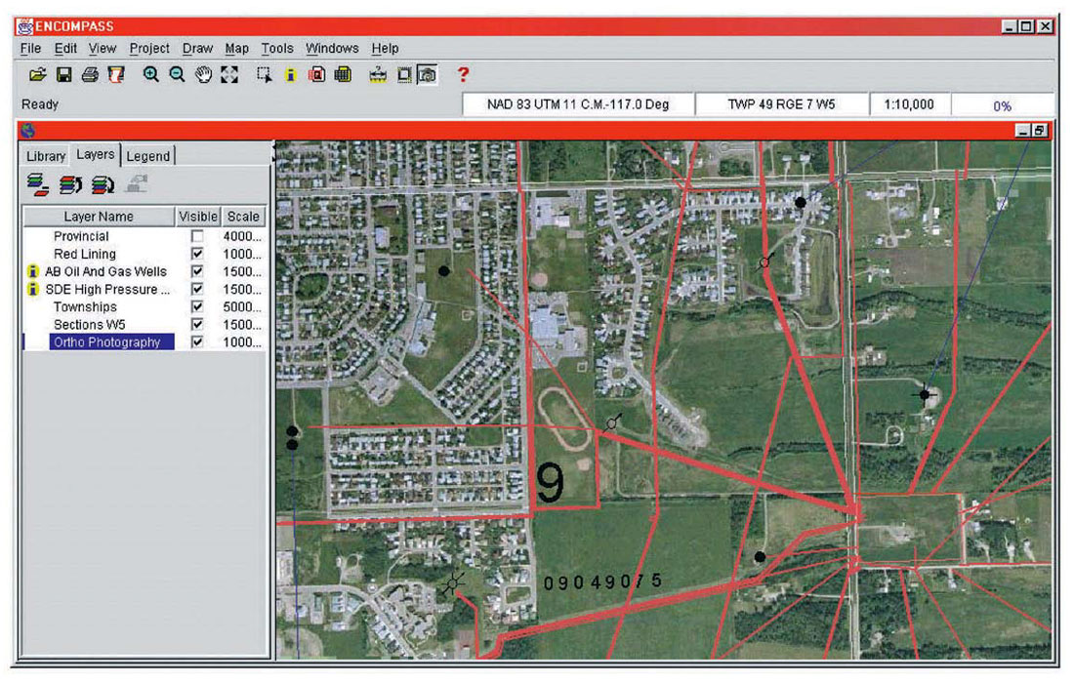The width and height of the screenshot is (1074, 683).
Task: Click the TWP 49 RGE 7 W5 field
Action: pos(781,104)
